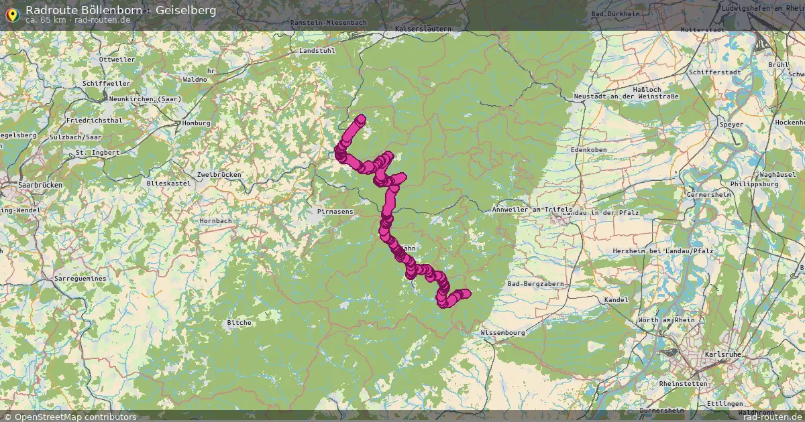Click the Germersheim town label
This screenshot has width=805, height=422.
pyautogui.click(x=710, y=194)
